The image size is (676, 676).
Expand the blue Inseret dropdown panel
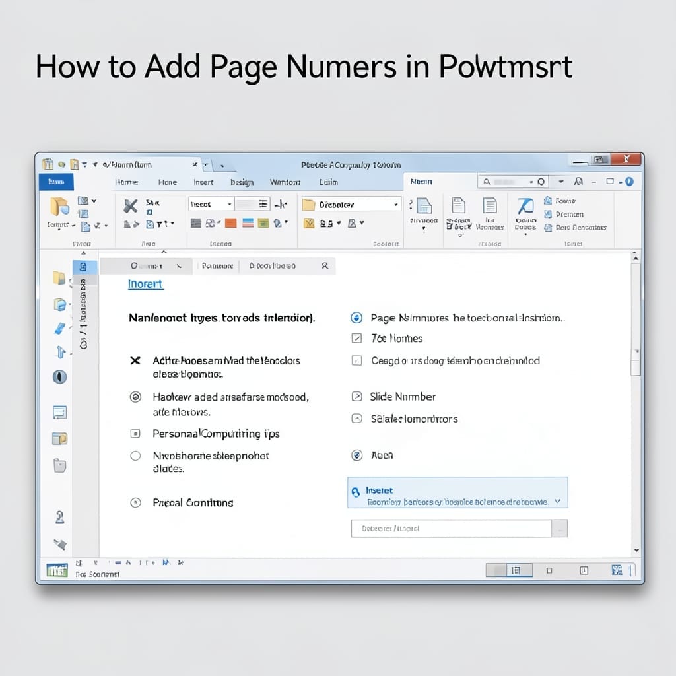(x=557, y=502)
